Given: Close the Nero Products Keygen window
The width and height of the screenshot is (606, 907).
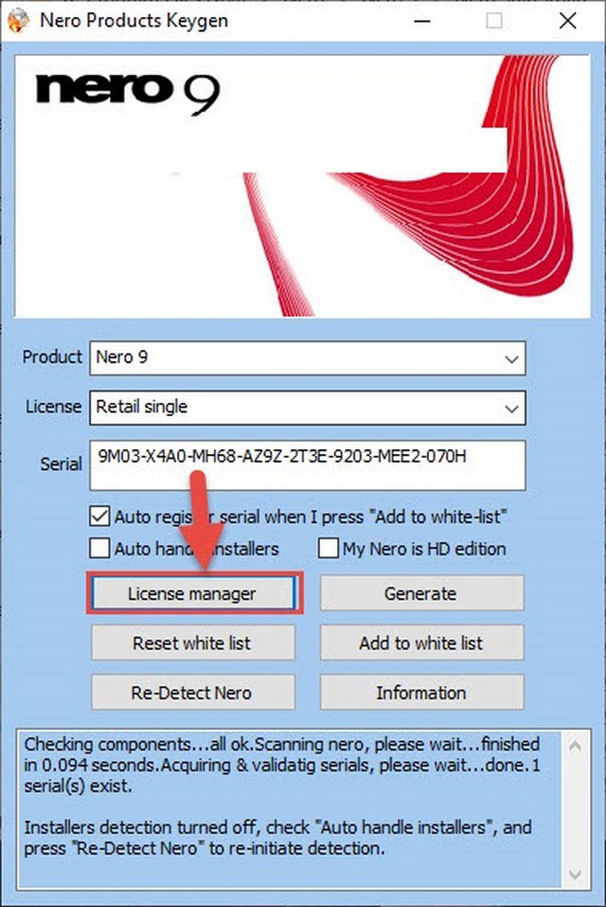Looking at the screenshot, I should (x=567, y=20).
